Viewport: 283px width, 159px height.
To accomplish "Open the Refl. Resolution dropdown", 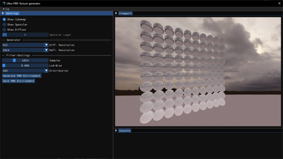I will 25,50.
